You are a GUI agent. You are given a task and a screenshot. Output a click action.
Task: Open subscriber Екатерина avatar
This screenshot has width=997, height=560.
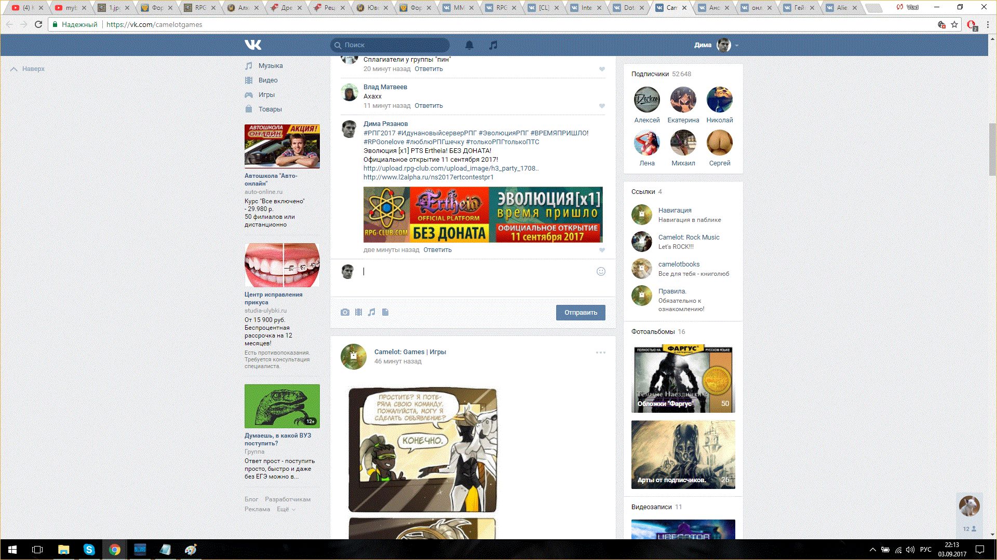[683, 100]
